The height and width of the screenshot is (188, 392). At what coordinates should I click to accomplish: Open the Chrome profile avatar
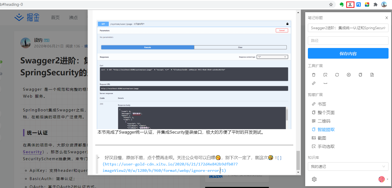384,5
